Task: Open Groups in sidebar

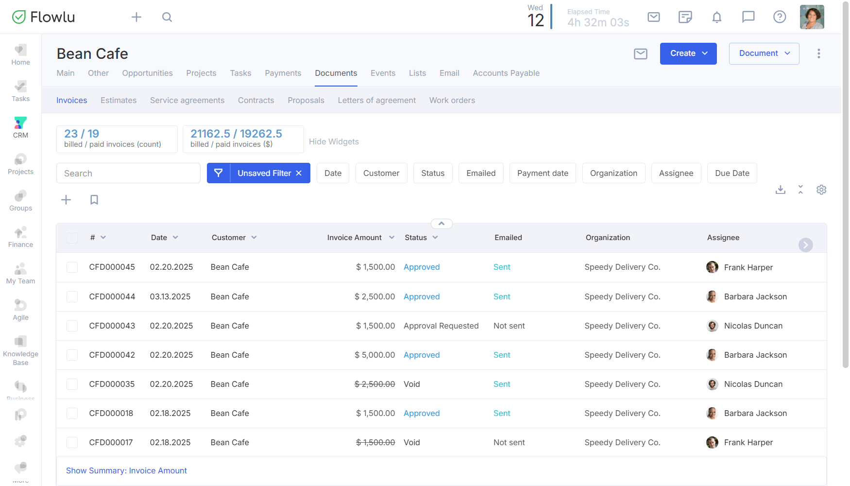Action: (x=20, y=200)
